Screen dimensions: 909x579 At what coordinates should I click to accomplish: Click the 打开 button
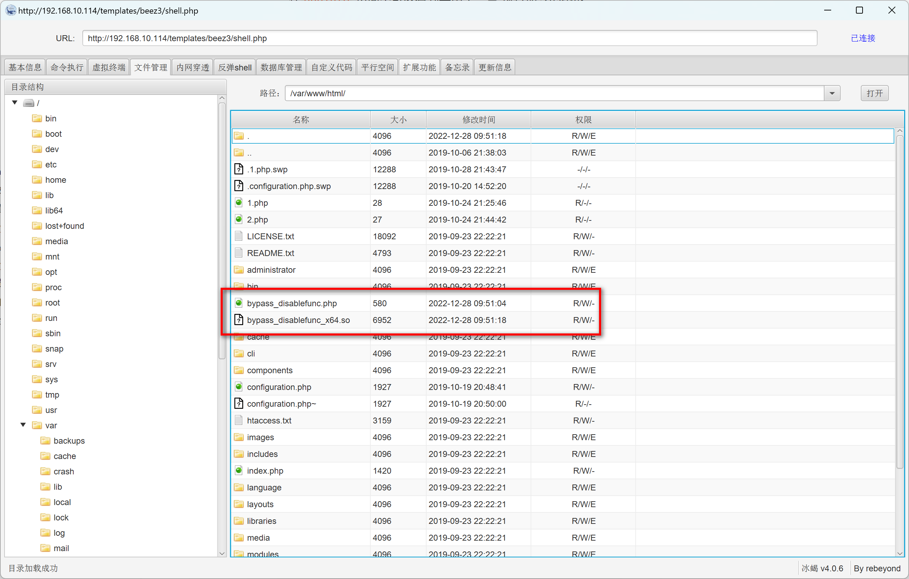pyautogui.click(x=874, y=93)
